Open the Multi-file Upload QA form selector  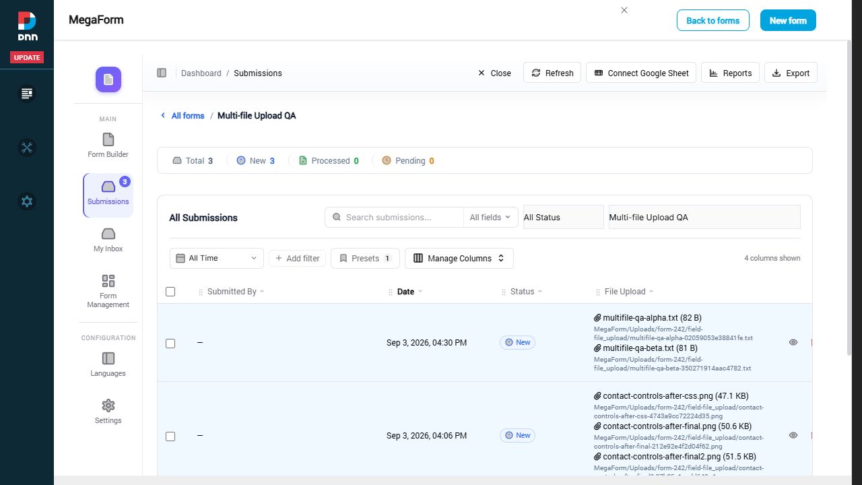[x=704, y=217]
